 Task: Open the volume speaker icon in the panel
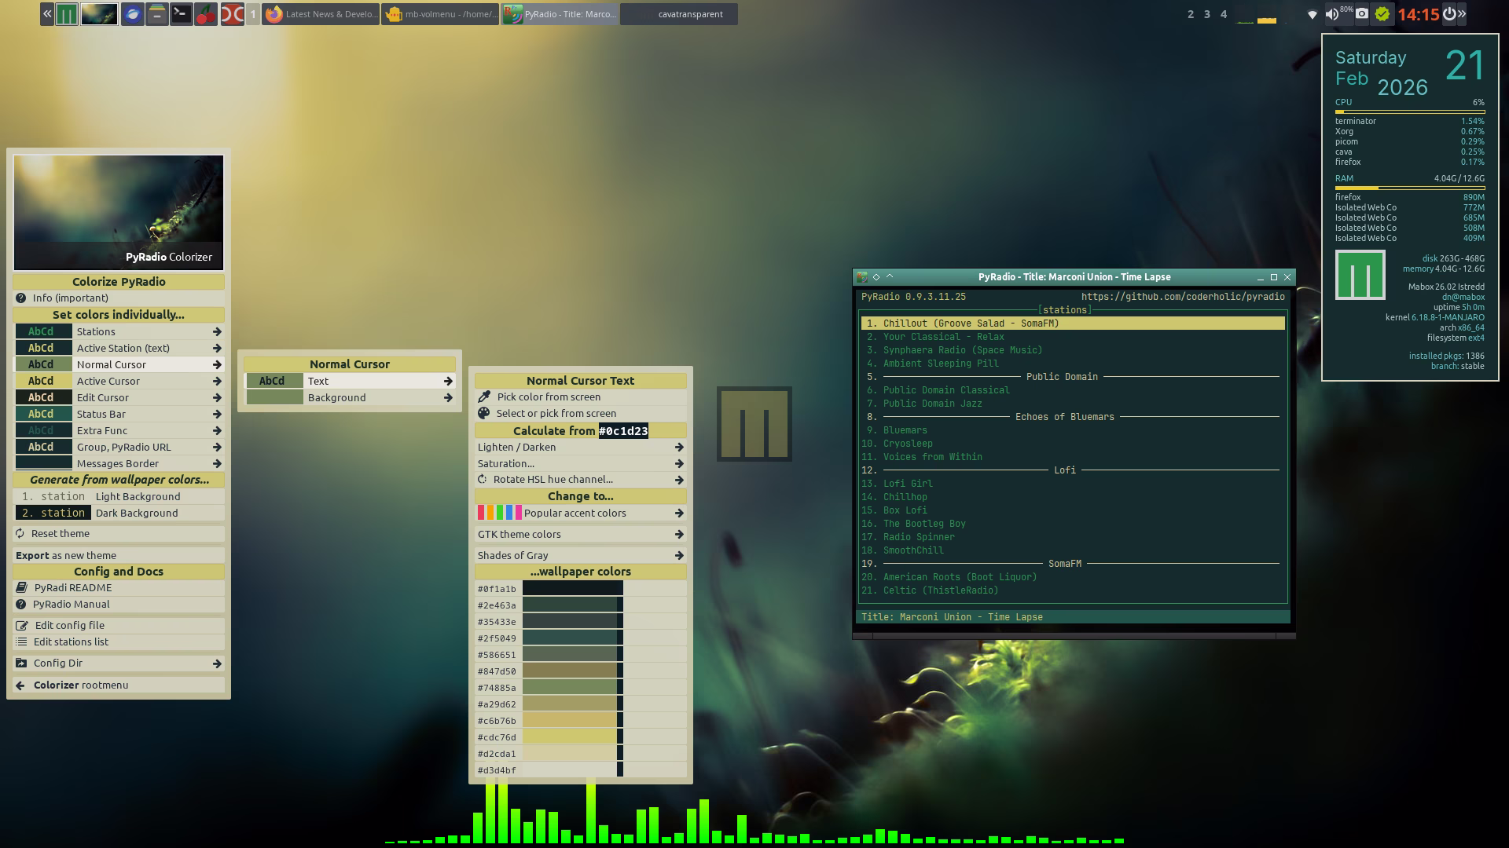click(1331, 13)
